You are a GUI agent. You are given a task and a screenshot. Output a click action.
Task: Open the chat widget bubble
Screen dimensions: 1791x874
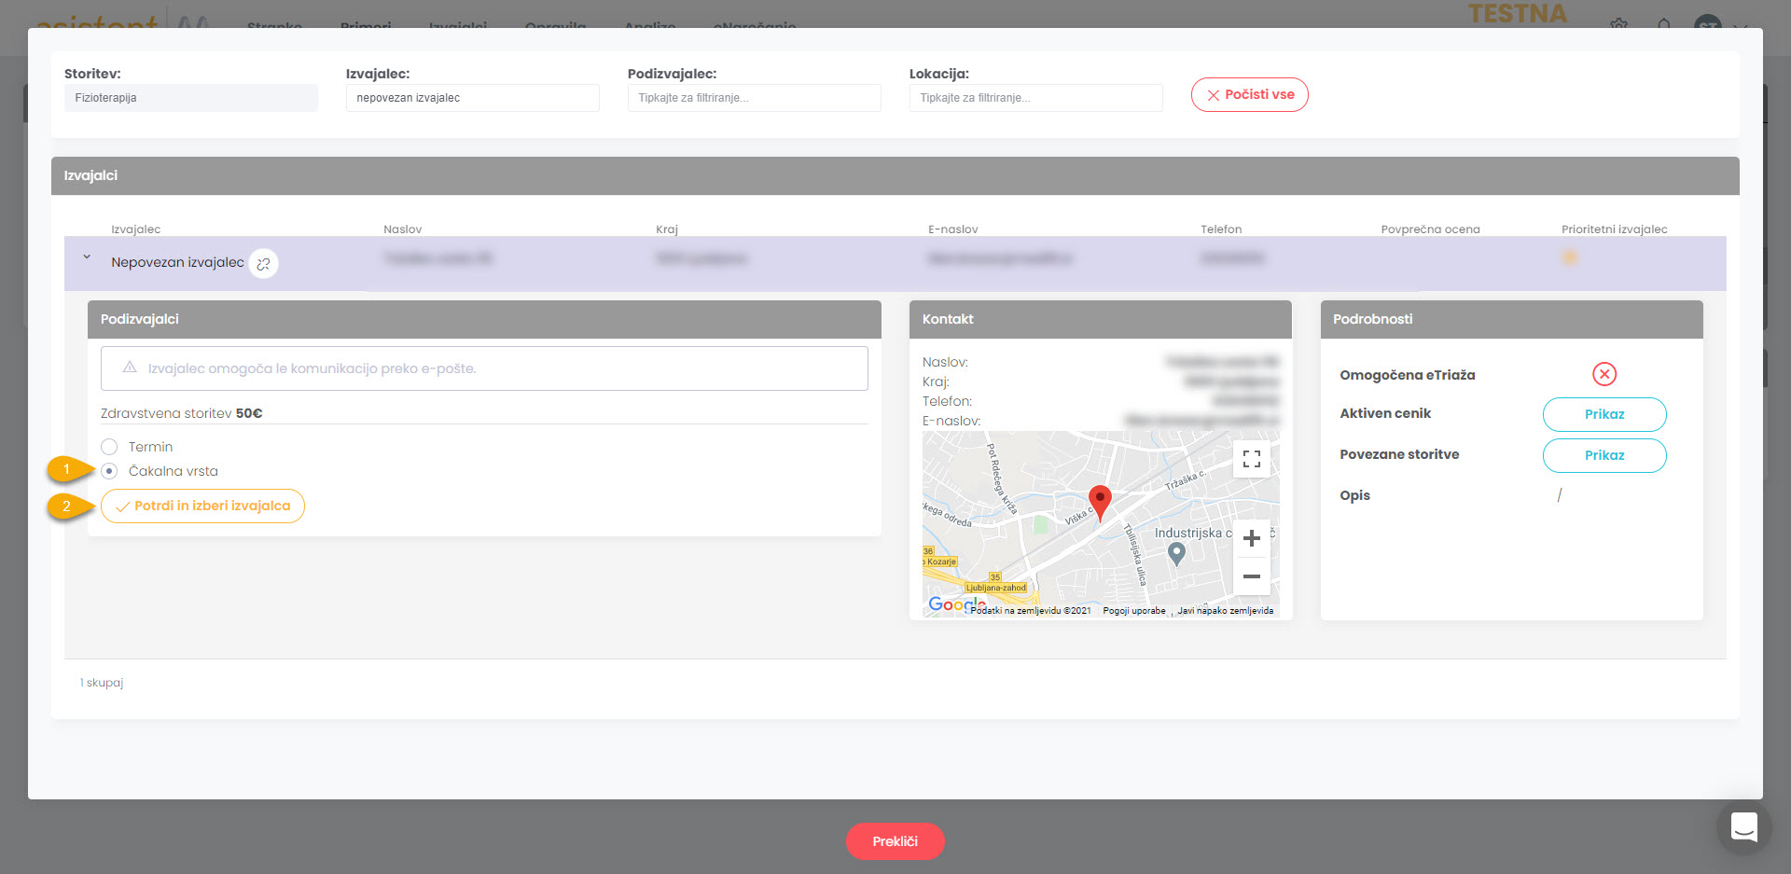click(x=1742, y=826)
